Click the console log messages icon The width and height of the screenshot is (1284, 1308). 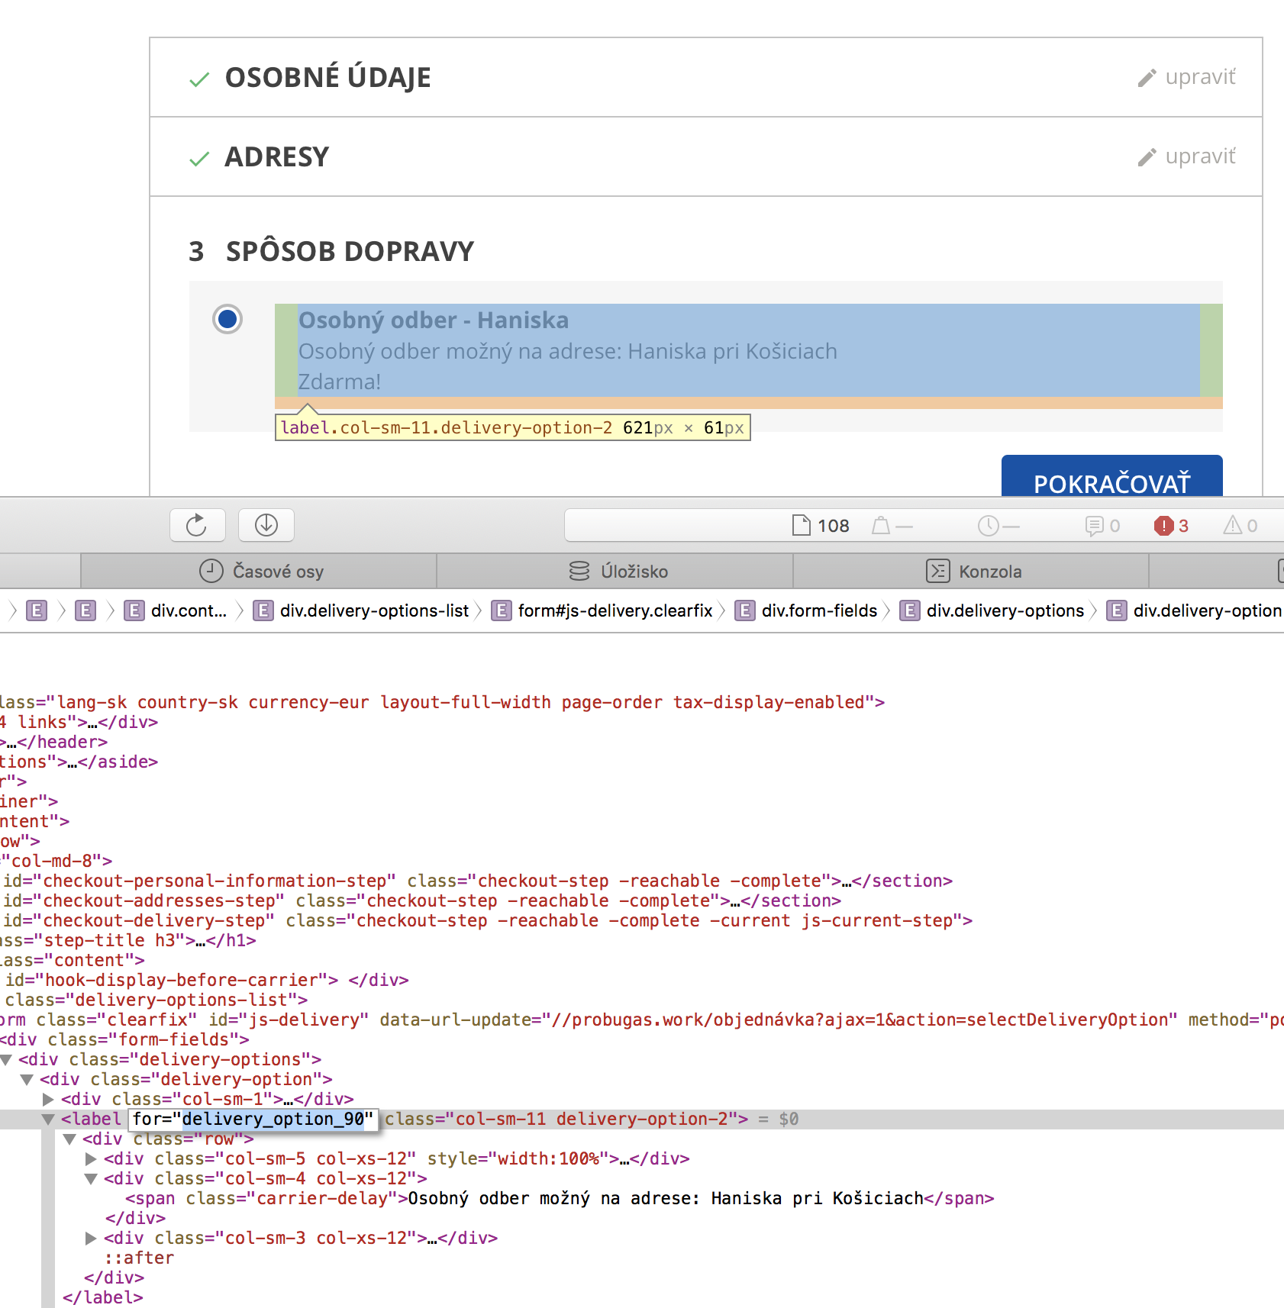tap(1094, 525)
